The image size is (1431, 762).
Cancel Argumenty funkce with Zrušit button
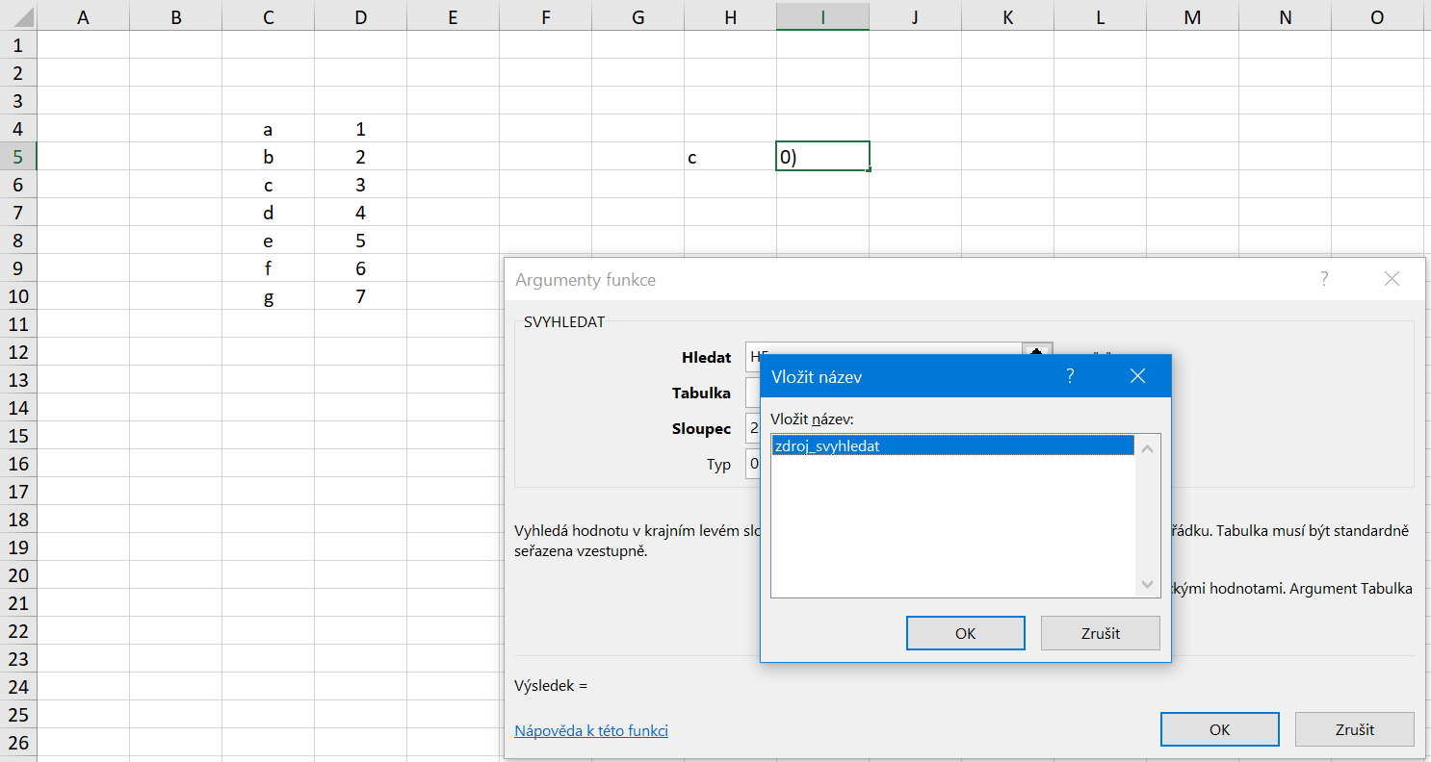click(x=1354, y=729)
